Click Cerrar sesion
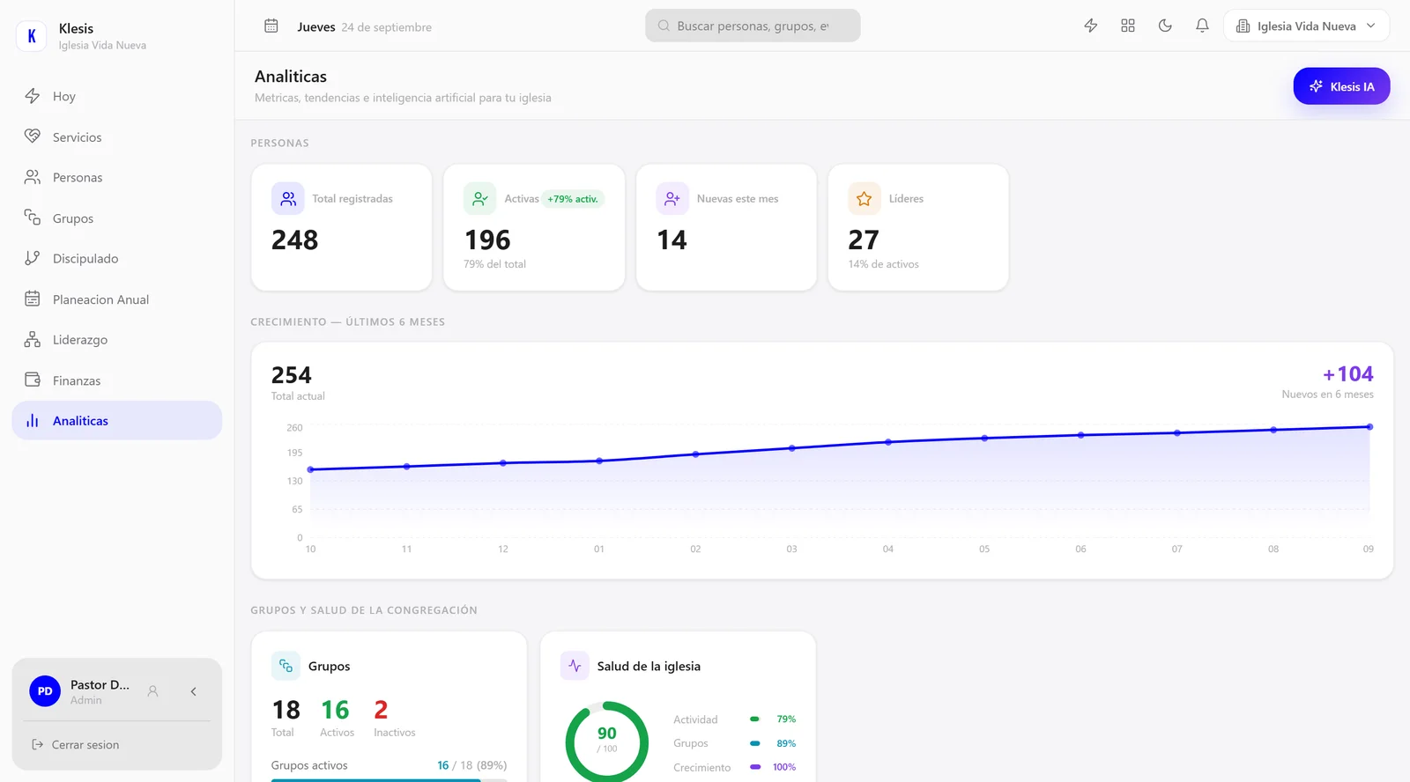 point(75,744)
